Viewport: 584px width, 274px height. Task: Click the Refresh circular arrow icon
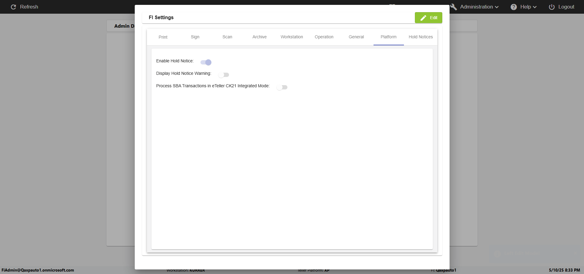[13, 7]
